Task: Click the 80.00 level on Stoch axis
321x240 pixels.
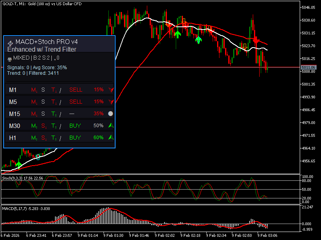Action: 307,181
